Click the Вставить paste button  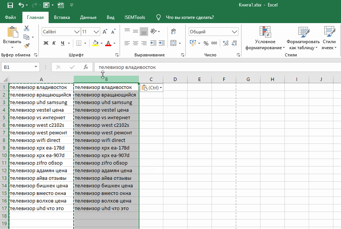[12, 35]
